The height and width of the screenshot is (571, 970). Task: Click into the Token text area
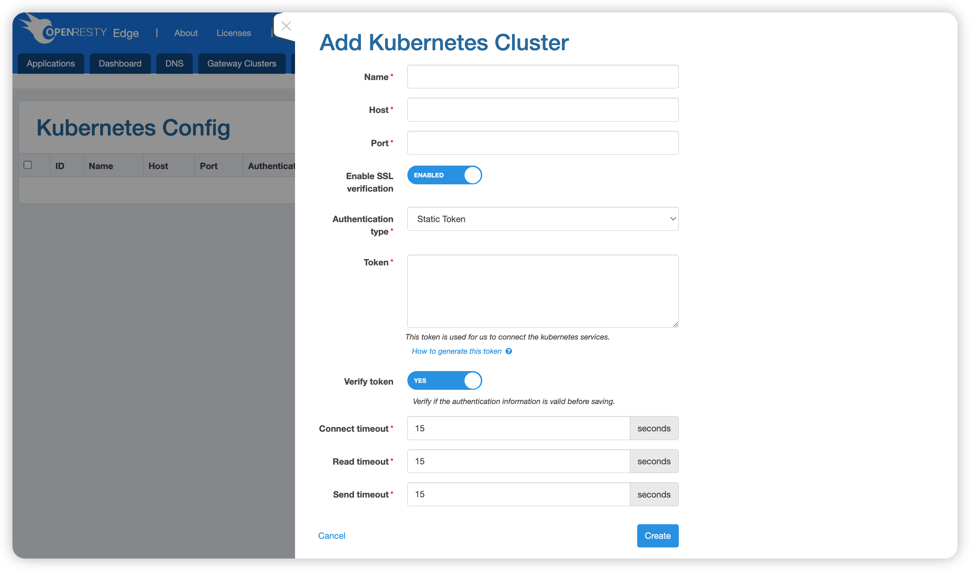(x=542, y=291)
